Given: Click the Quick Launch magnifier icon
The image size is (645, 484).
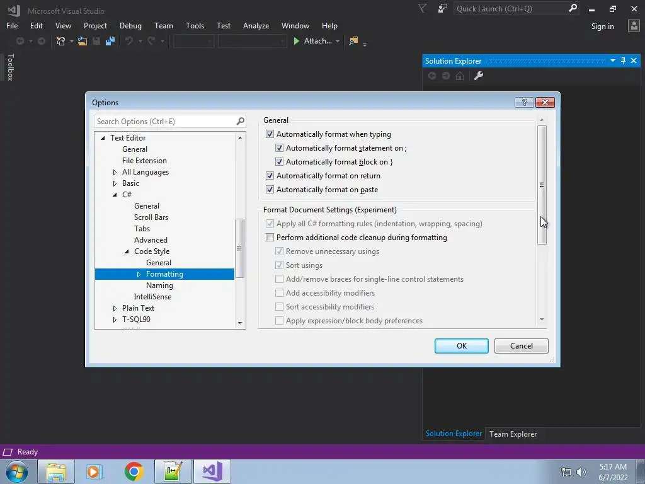Looking at the screenshot, I should coord(573,8).
